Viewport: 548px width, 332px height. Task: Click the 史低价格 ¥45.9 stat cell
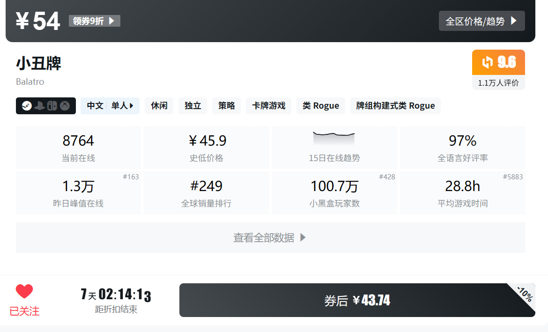click(206, 147)
